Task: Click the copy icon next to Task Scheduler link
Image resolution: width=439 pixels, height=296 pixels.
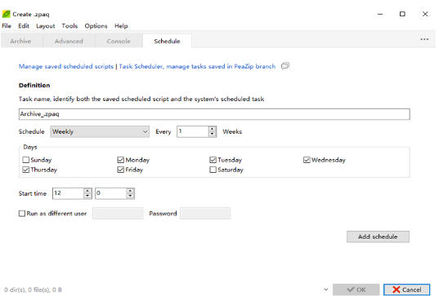Action: (285, 66)
